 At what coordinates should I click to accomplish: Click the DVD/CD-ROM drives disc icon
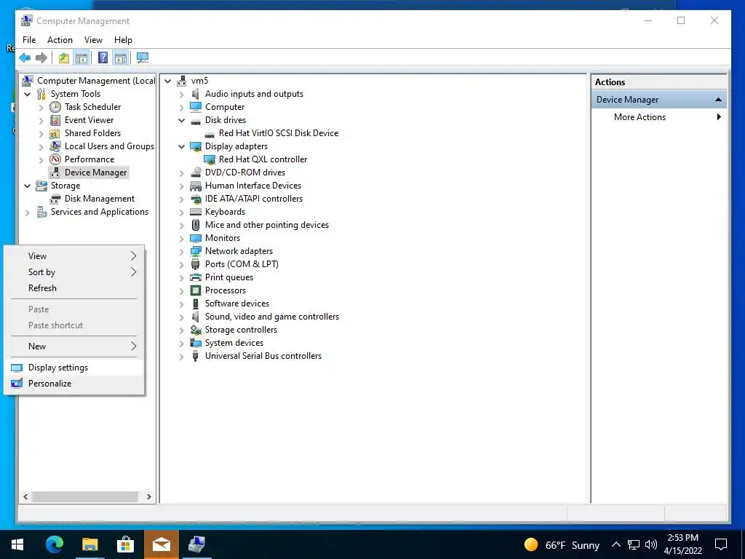[x=195, y=173]
